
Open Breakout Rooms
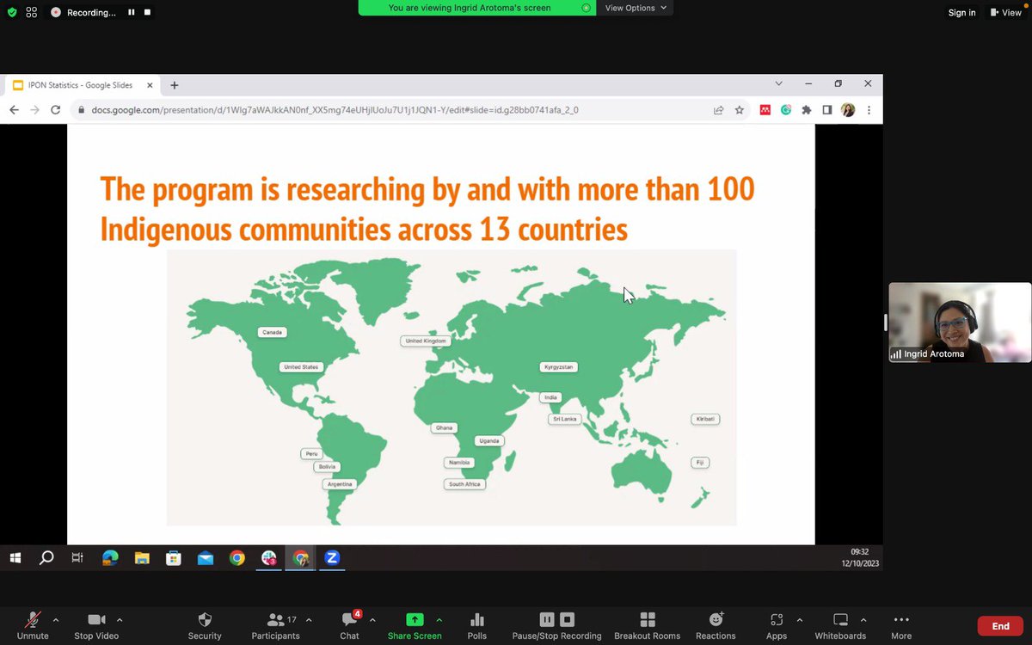pyautogui.click(x=647, y=626)
